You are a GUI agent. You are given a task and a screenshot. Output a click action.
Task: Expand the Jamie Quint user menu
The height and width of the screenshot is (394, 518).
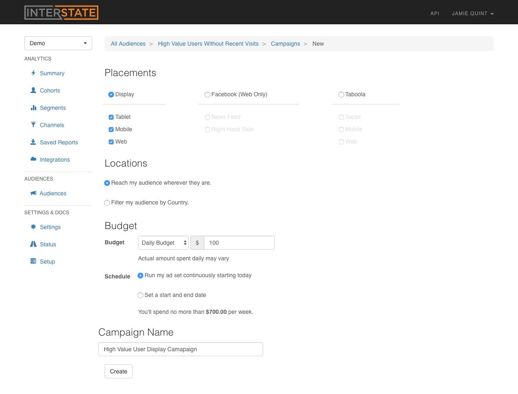pos(472,14)
